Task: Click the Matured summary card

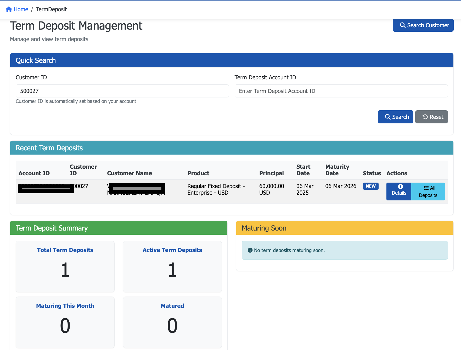Action: pyautogui.click(x=172, y=322)
